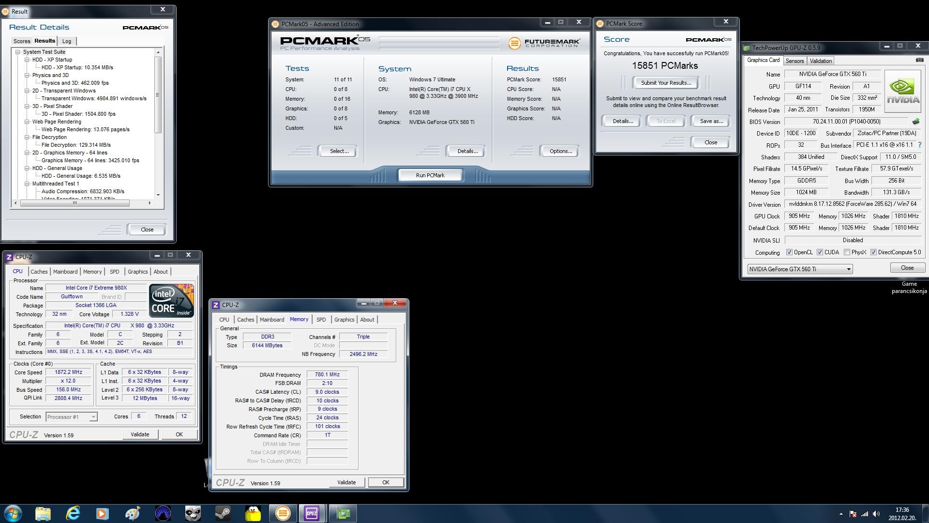Click Select button under Tests
Screen dimensions: 929x523
[339, 151]
